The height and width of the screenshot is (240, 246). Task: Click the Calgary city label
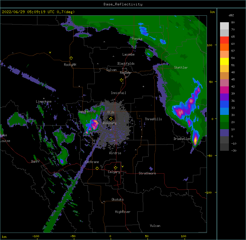[x=114, y=172]
